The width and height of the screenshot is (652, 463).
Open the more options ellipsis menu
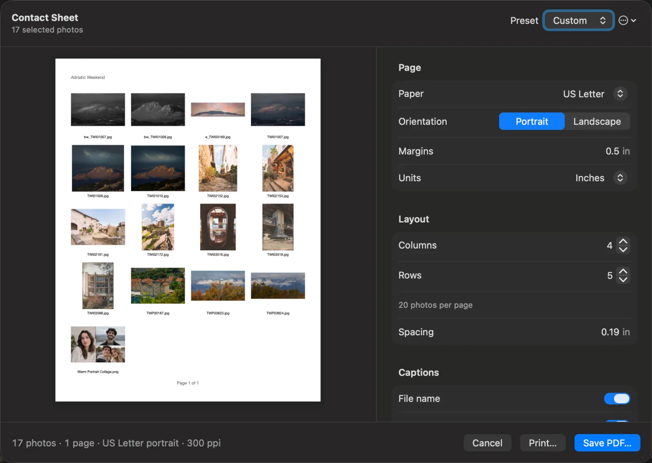(627, 20)
